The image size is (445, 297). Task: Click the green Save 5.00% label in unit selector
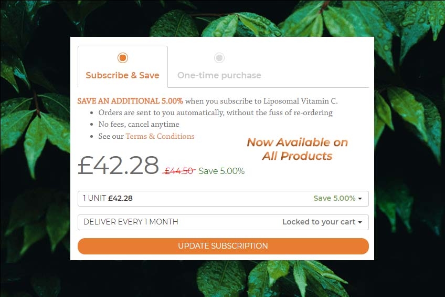[334, 198]
